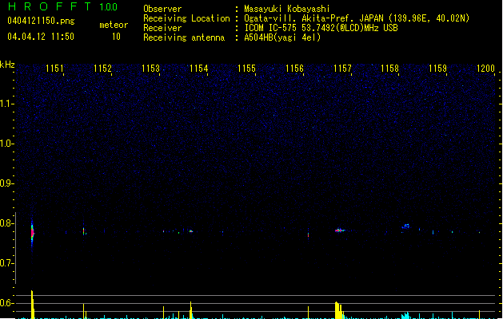Click the 1152 time axis label

pyautogui.click(x=102, y=69)
